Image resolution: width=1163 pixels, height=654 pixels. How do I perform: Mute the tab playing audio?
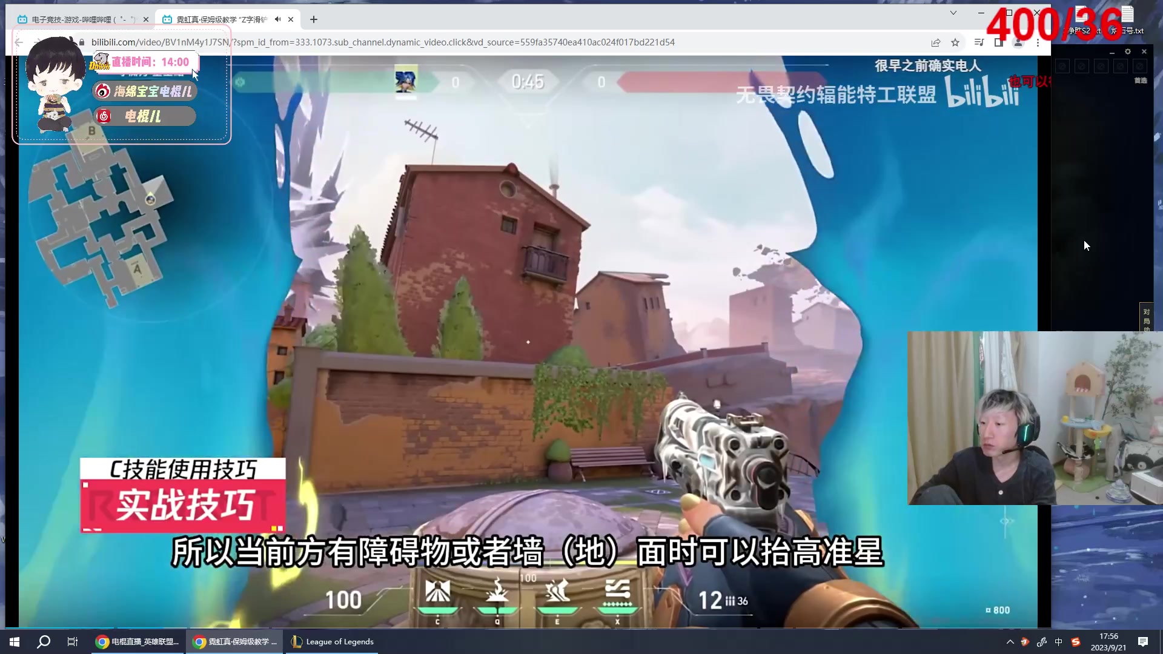277,19
